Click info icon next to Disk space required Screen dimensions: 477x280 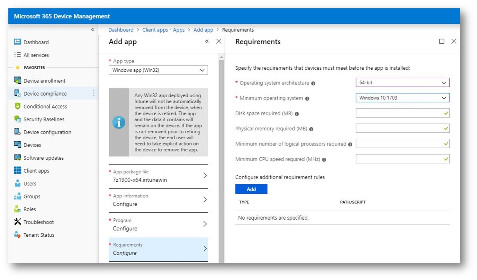[297, 114]
